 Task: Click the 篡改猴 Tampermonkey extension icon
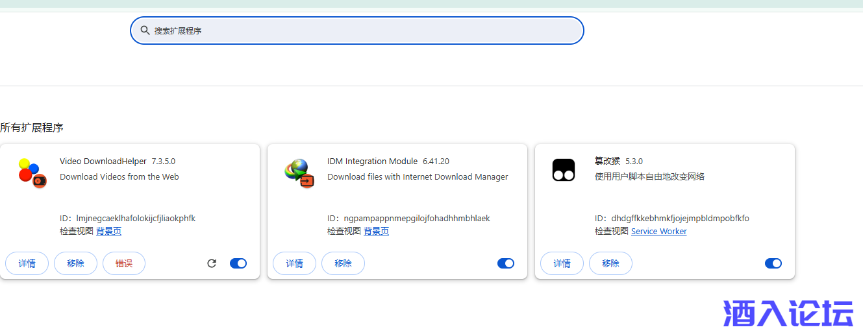[564, 170]
